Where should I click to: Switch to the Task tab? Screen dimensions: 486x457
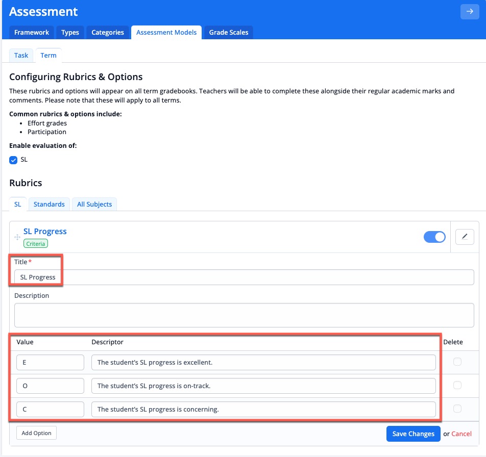click(x=21, y=55)
